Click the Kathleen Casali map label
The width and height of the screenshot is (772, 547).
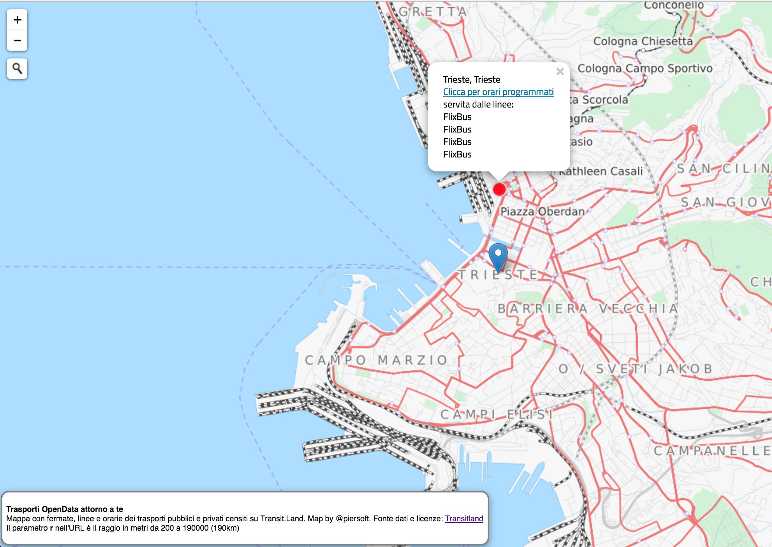coord(601,171)
